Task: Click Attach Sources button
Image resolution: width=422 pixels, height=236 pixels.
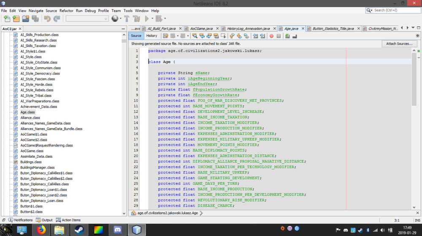Action: coord(399,43)
